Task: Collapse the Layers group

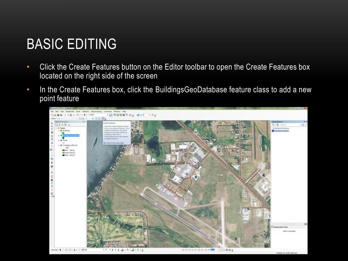Action: point(56,128)
